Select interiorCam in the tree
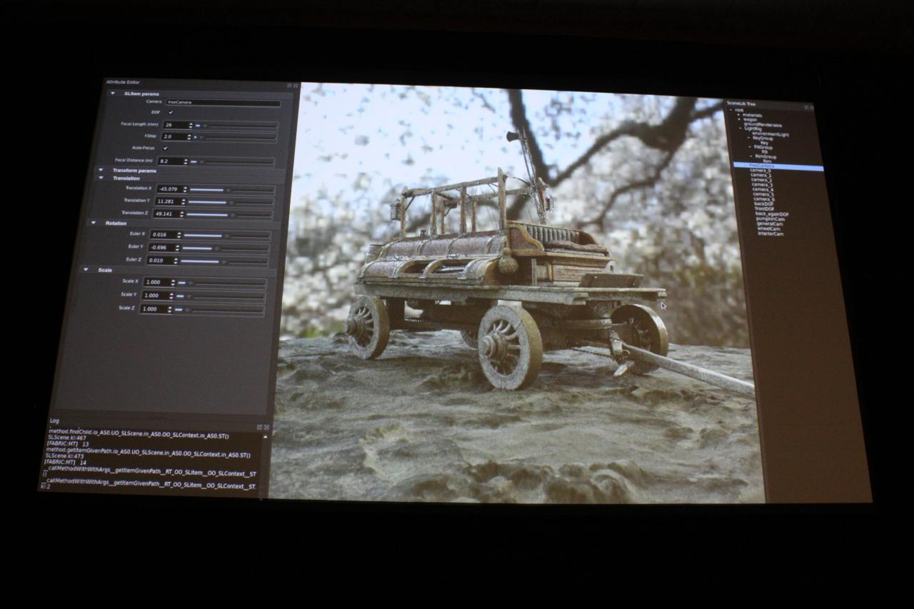Image resolution: width=914 pixels, height=609 pixels. (770, 233)
